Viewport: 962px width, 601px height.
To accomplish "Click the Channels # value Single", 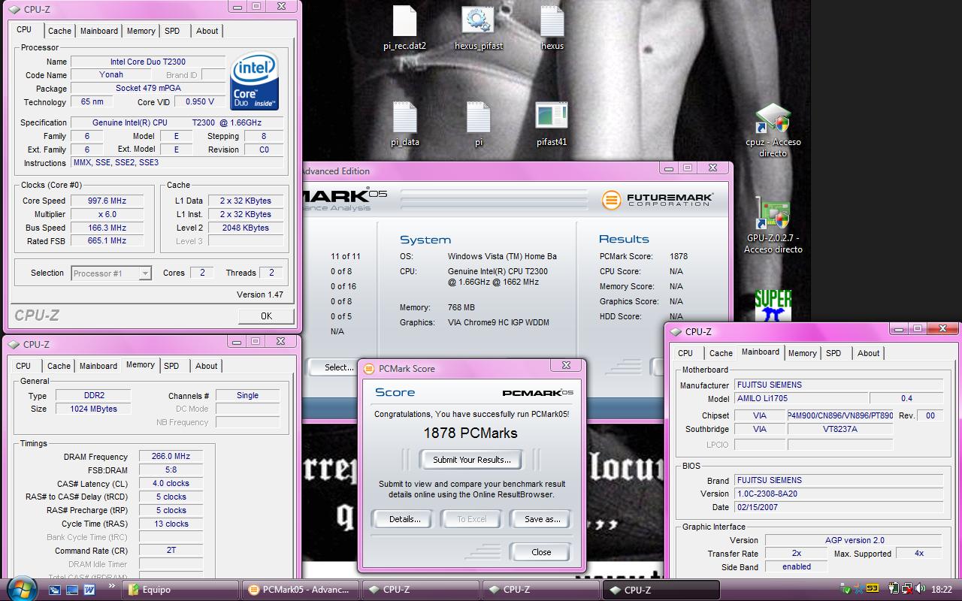I will [247, 395].
